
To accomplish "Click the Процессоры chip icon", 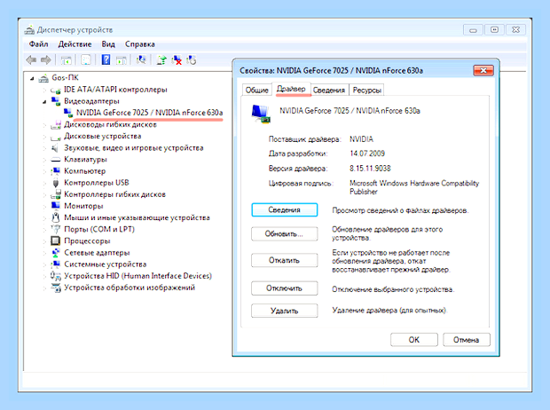I will (55, 240).
